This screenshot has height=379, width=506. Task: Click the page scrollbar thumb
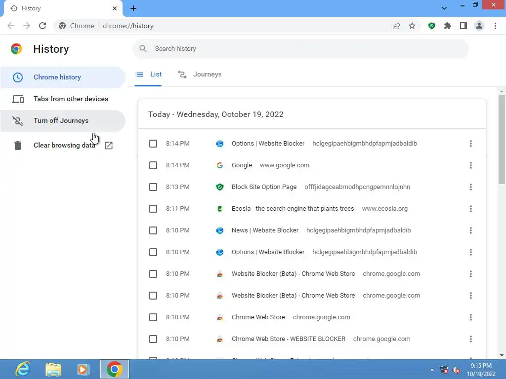pos(502,139)
